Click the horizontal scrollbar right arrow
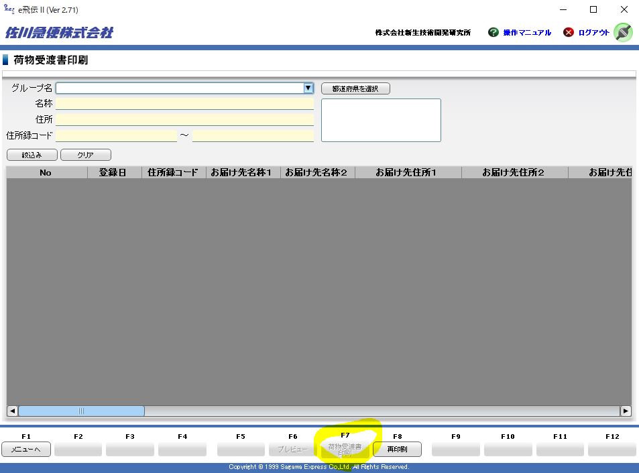Viewport: 639px width, 473px height. pyautogui.click(x=626, y=411)
